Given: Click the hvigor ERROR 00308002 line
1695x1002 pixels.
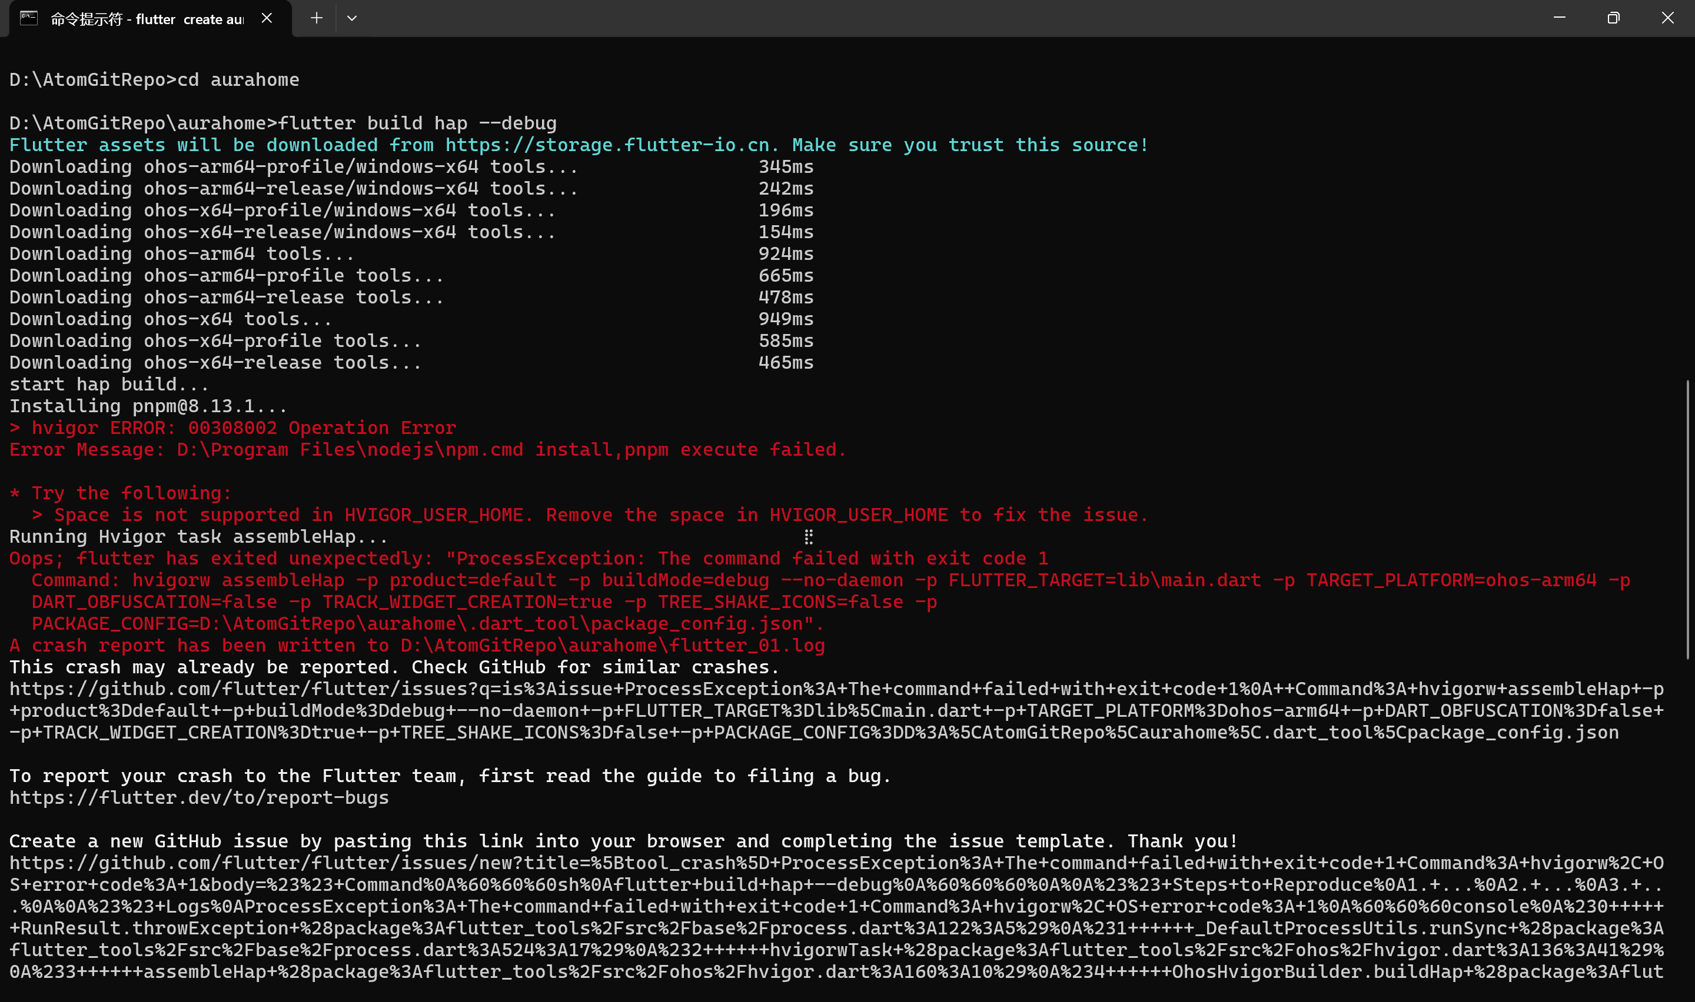Looking at the screenshot, I should (232, 428).
